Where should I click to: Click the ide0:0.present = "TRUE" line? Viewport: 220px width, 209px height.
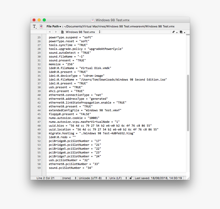point(68,72)
